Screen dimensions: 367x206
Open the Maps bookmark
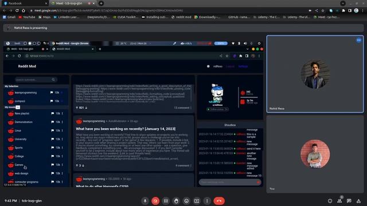[x=45, y=17]
